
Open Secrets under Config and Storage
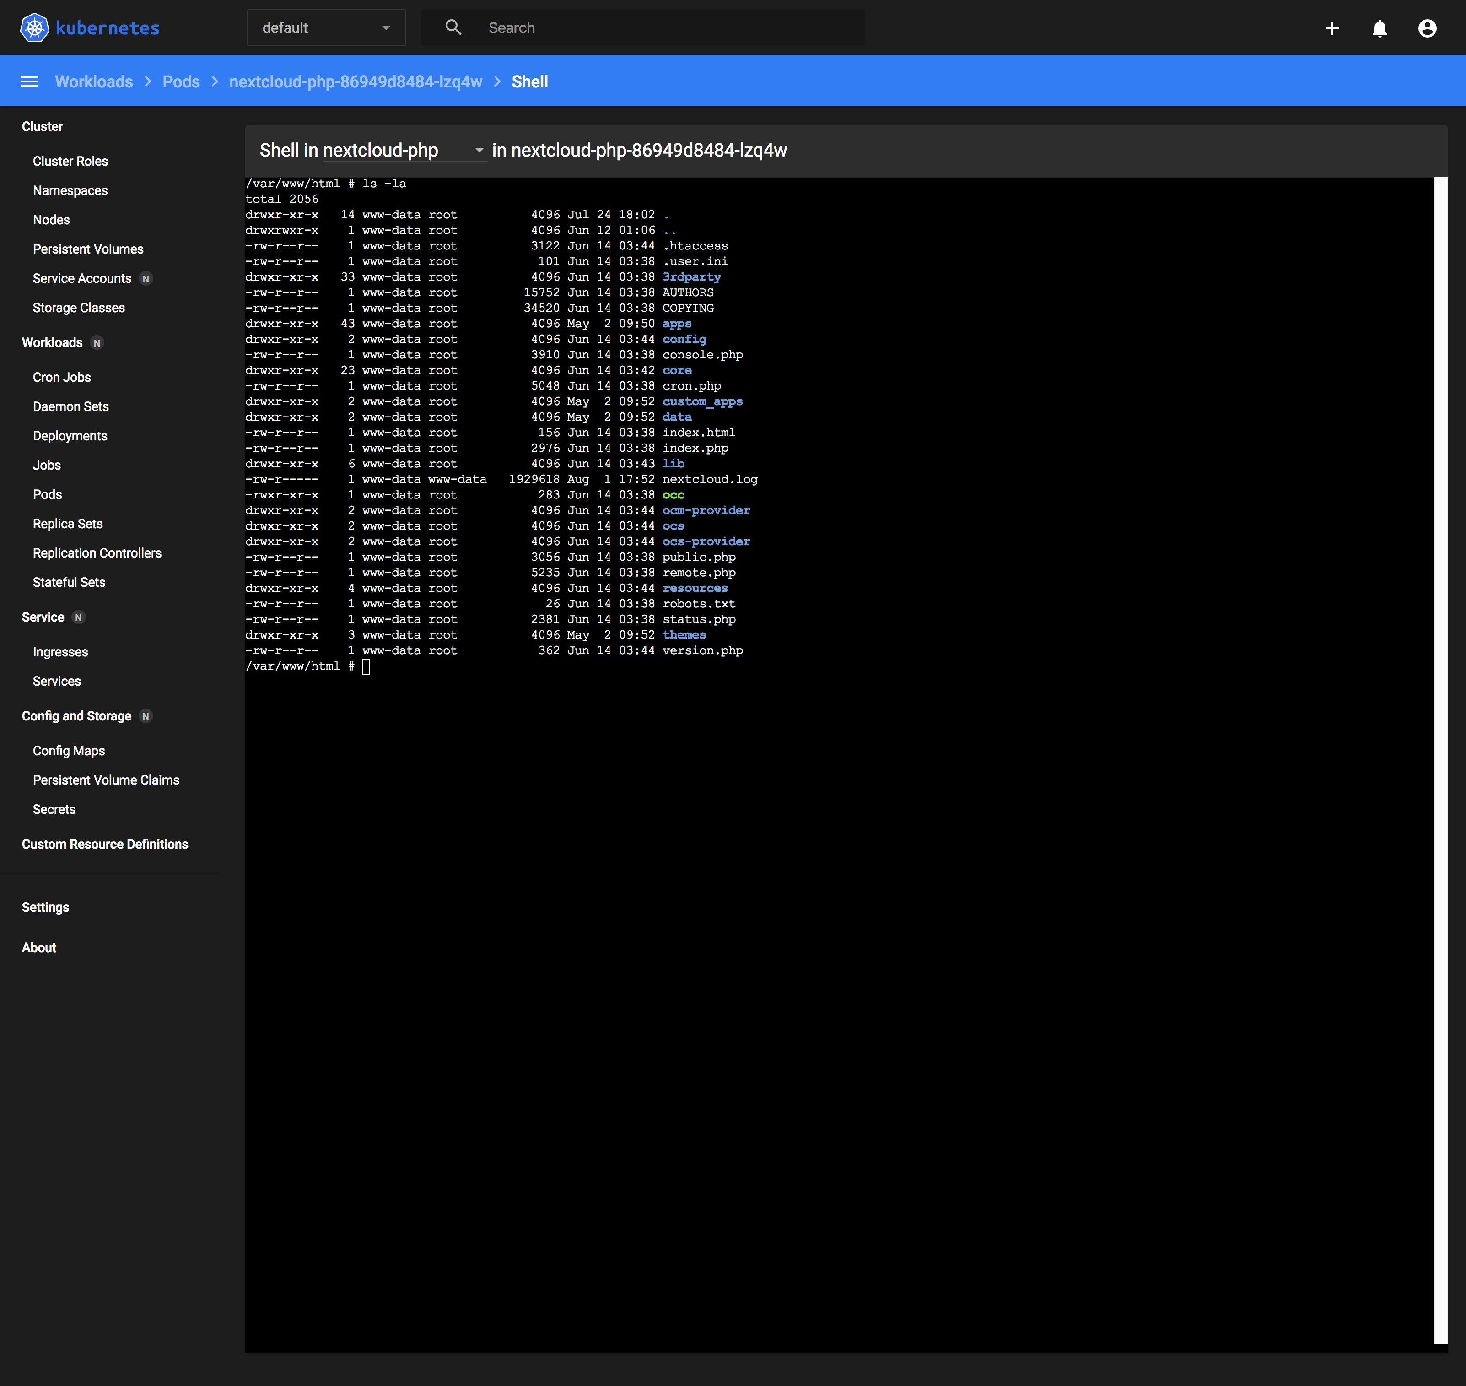pos(54,809)
